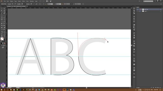163x91 pixels.
Task: Open the Object menu
Action: coord(11,1)
